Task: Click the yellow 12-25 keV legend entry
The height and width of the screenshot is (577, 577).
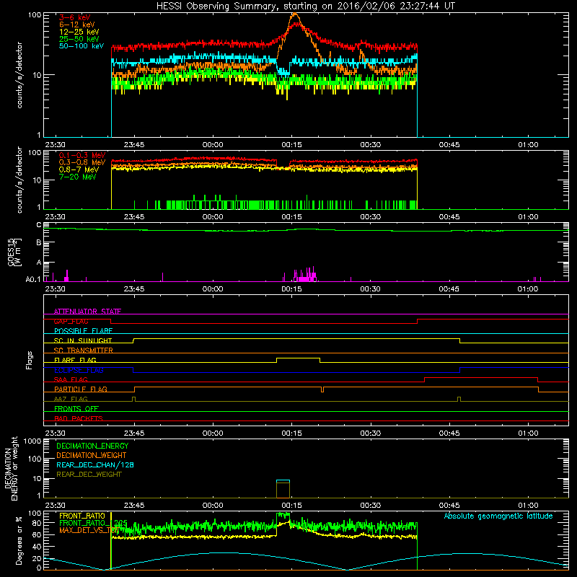Action: click(79, 32)
